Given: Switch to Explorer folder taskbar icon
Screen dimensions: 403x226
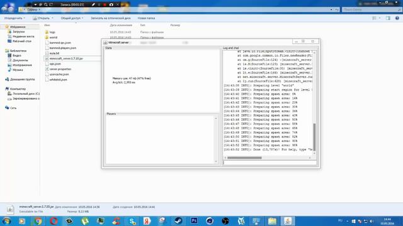Looking at the screenshot, I should point(272,221).
